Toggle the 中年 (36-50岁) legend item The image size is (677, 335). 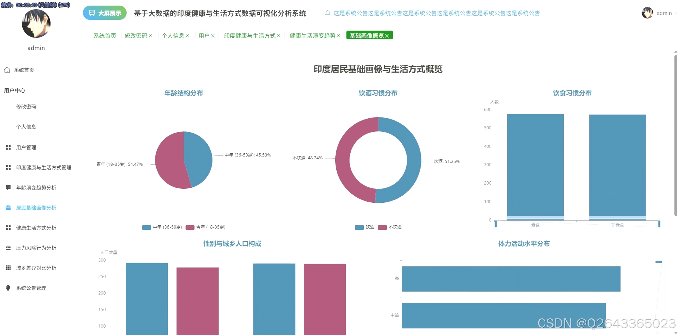[x=162, y=227]
